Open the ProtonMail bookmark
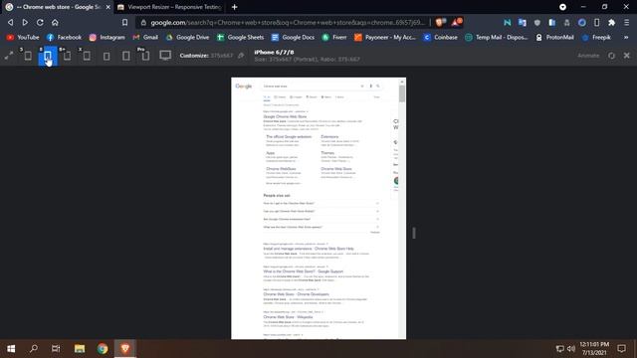Image resolution: width=637 pixels, height=358 pixels. click(554, 38)
